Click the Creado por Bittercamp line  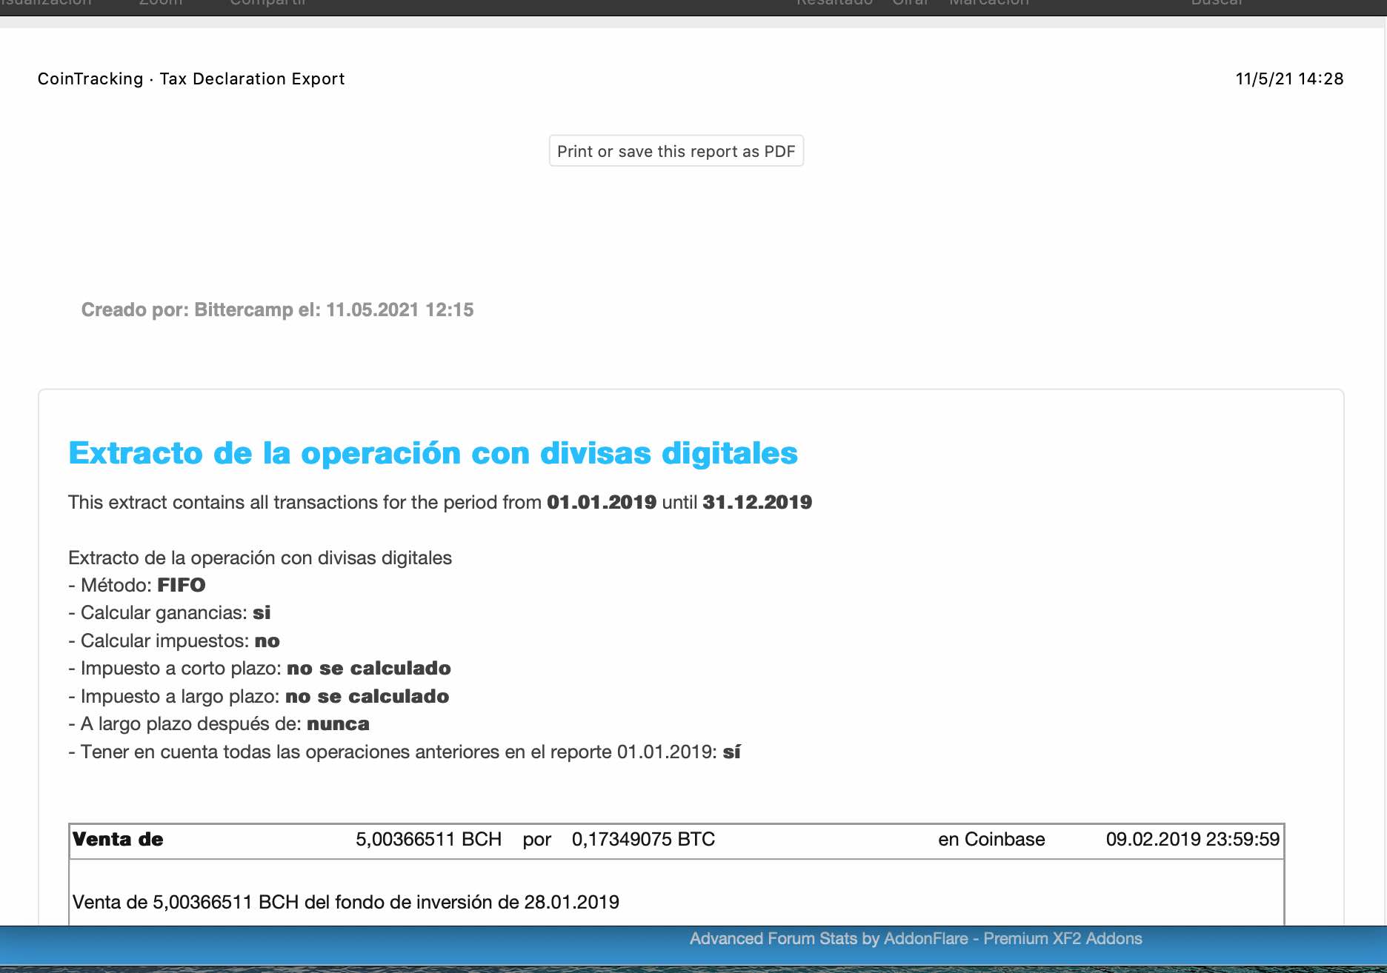pos(277,310)
